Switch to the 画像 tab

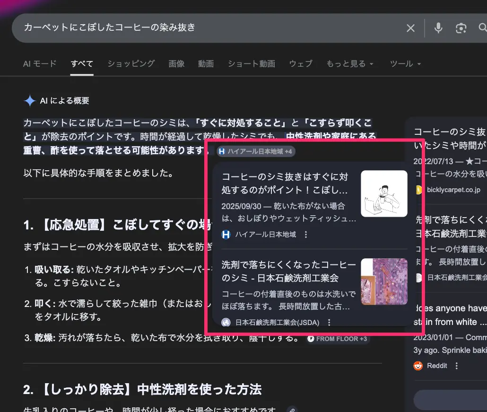(177, 63)
